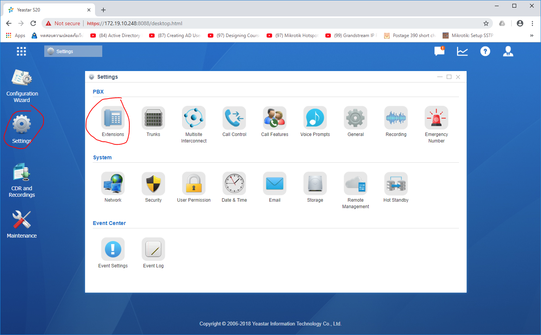Open Call Control settings
The height and width of the screenshot is (335, 541).
pyautogui.click(x=234, y=121)
